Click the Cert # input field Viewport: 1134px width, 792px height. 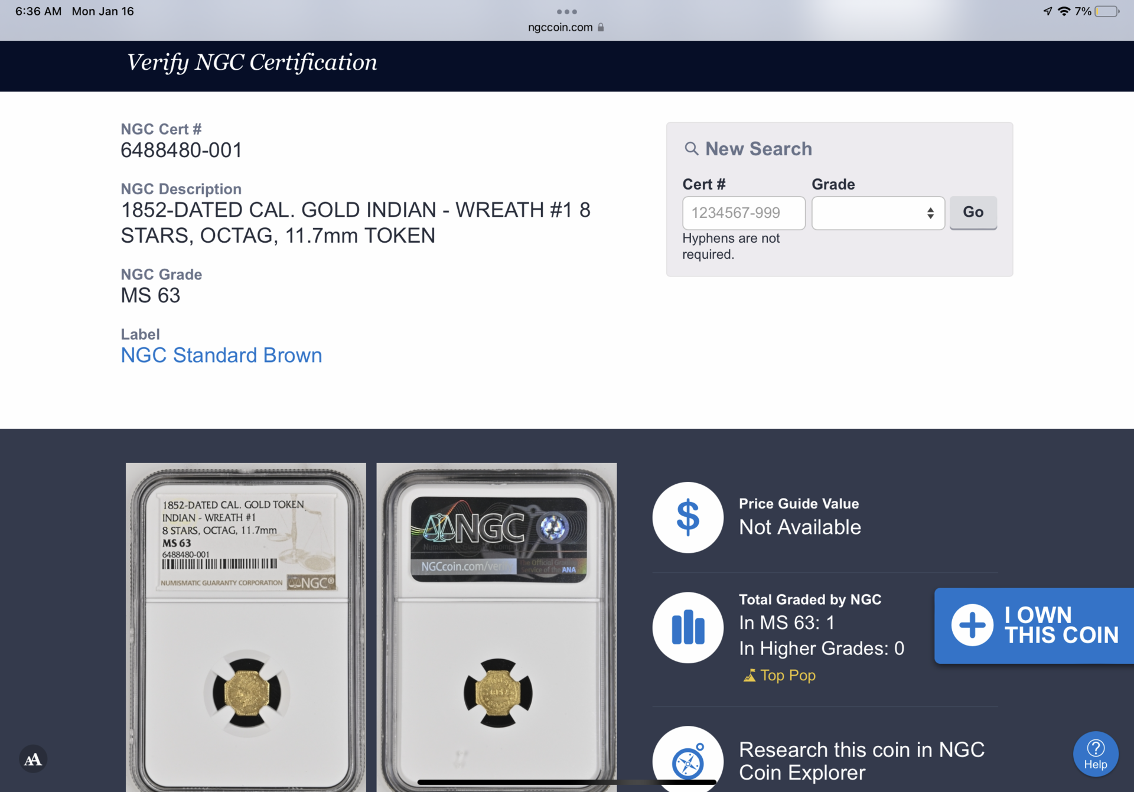[744, 213]
